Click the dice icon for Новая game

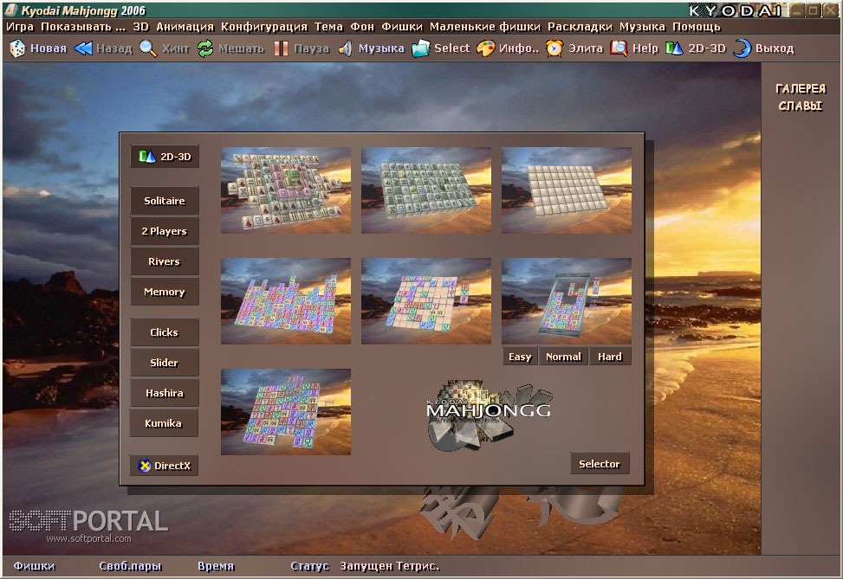(17, 48)
